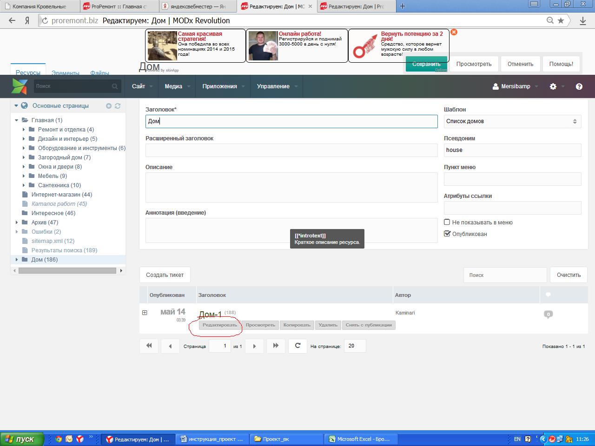Click the comments count bubble for Дом-1
This screenshot has height=446, width=595.
click(x=548, y=315)
